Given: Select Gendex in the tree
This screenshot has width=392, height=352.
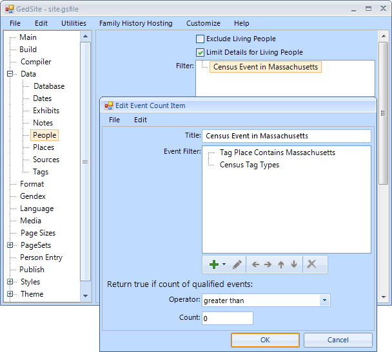Looking at the screenshot, I should click(33, 196).
